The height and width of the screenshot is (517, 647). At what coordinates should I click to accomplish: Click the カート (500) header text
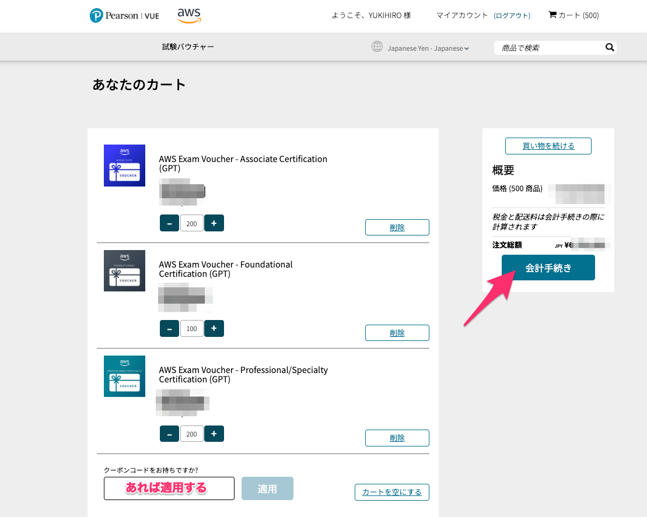pos(579,15)
